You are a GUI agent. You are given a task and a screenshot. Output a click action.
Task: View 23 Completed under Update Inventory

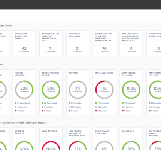[x=22, y=103]
